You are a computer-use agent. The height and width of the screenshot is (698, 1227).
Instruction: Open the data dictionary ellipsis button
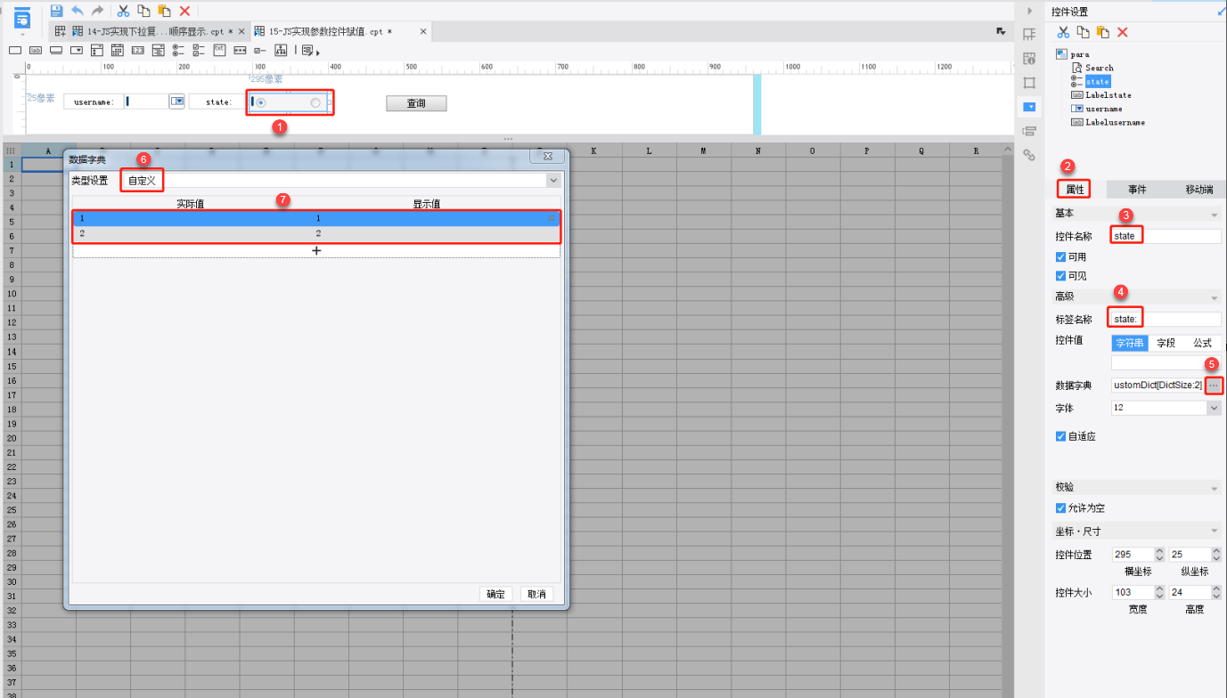tap(1214, 386)
